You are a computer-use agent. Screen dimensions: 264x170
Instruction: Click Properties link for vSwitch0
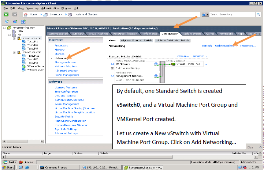(199, 56)
